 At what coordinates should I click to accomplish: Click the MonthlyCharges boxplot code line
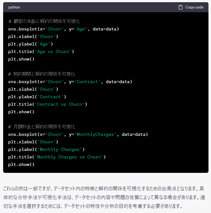[x=78, y=134]
